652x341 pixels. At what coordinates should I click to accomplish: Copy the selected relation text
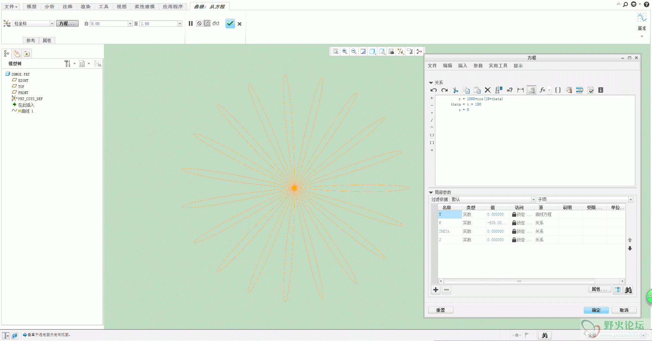[466, 90]
